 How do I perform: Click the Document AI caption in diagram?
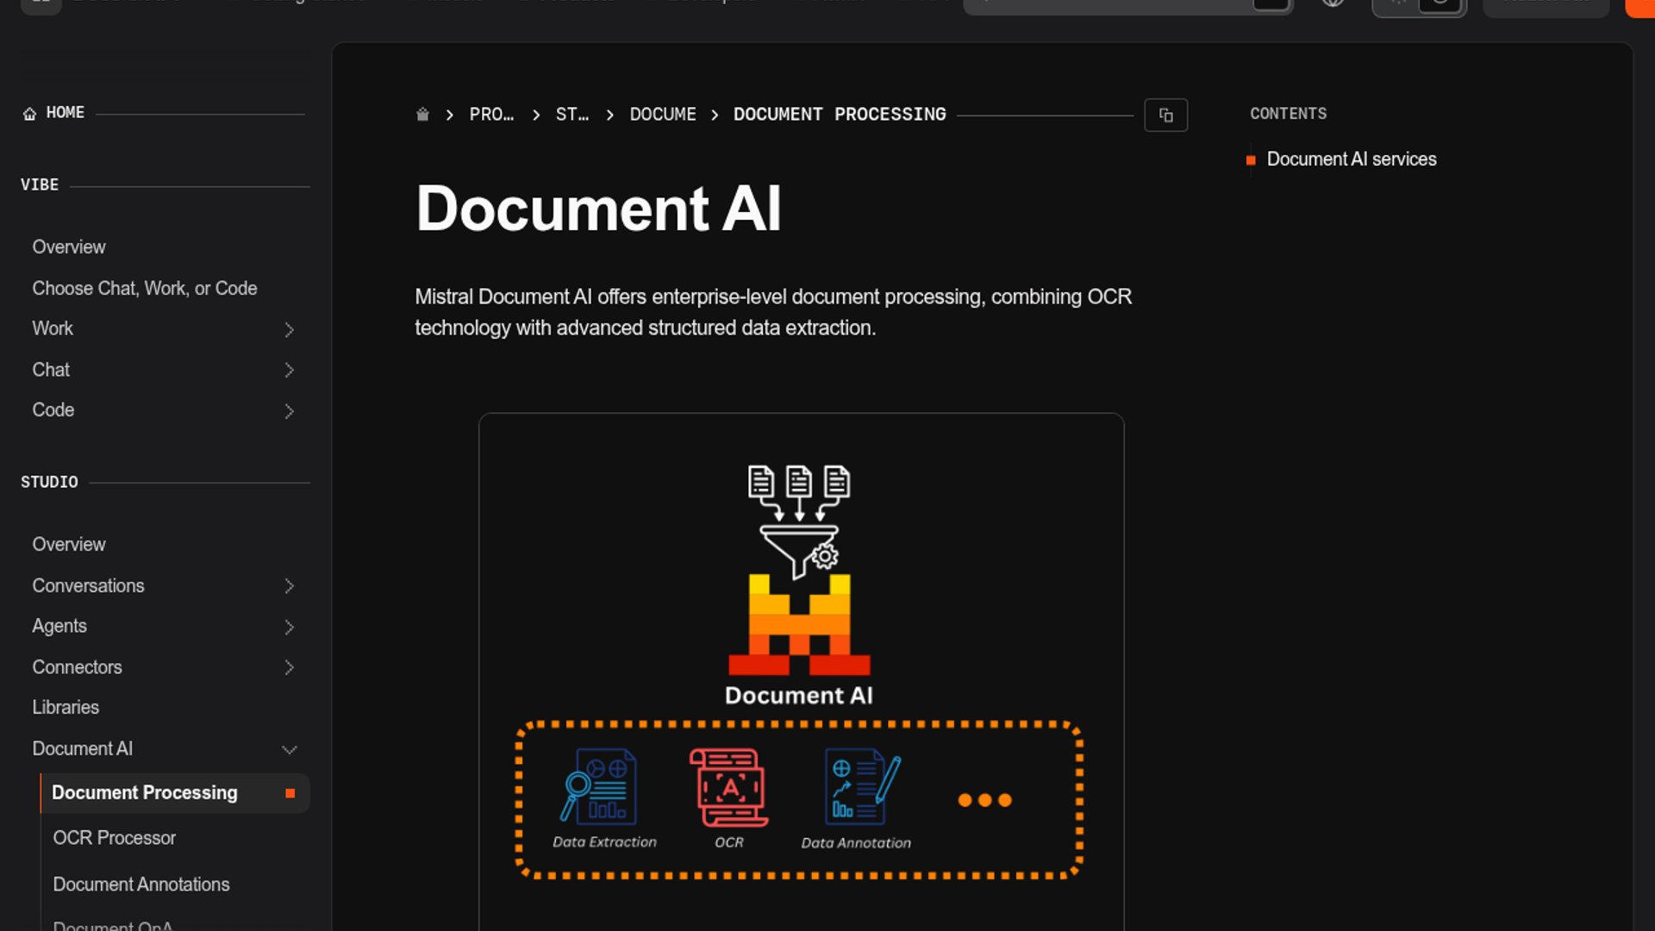[798, 696]
